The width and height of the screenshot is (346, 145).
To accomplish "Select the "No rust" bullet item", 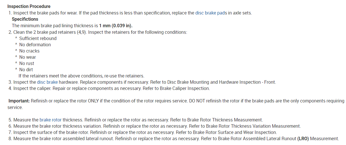I will click(27, 63).
